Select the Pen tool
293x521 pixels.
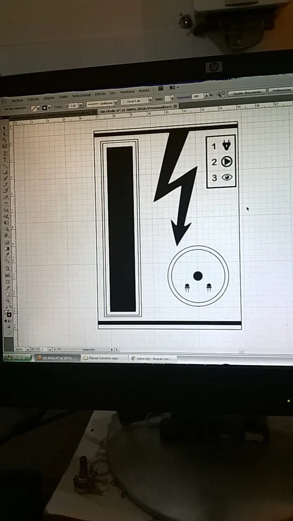pos(5,153)
